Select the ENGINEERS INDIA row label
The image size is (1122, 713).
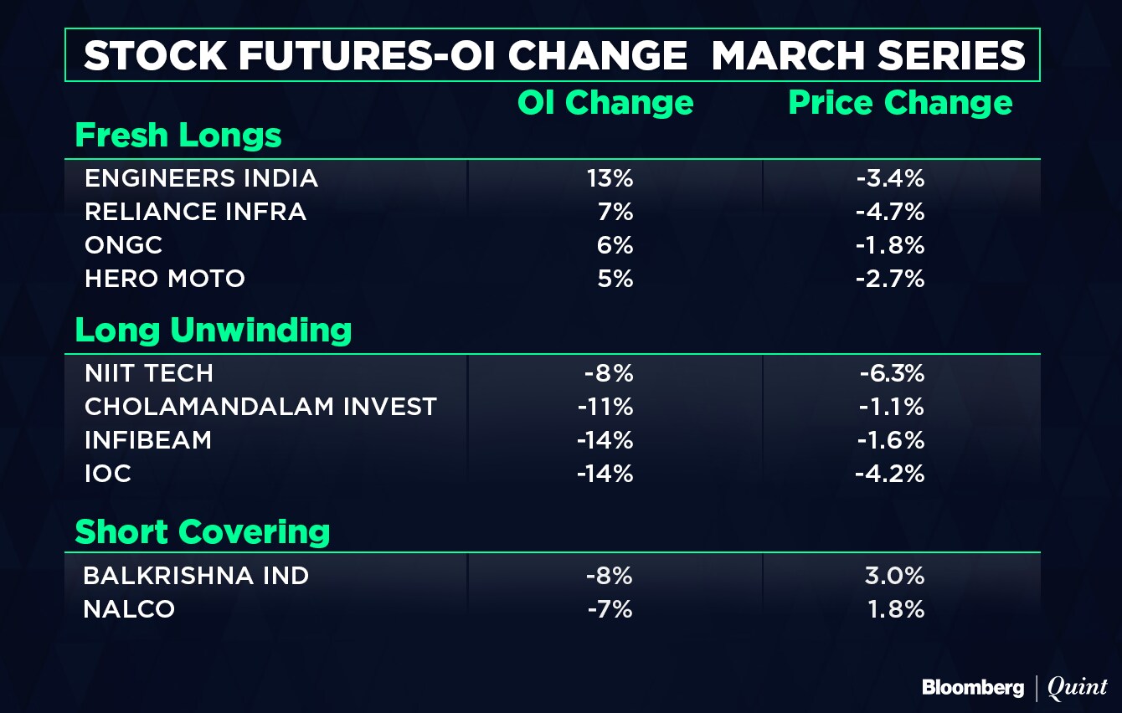coord(201,178)
